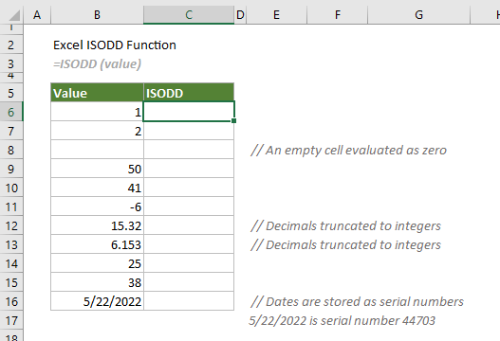Select the cell containing value 25
This screenshot has width=500, height=341.
pos(98,263)
